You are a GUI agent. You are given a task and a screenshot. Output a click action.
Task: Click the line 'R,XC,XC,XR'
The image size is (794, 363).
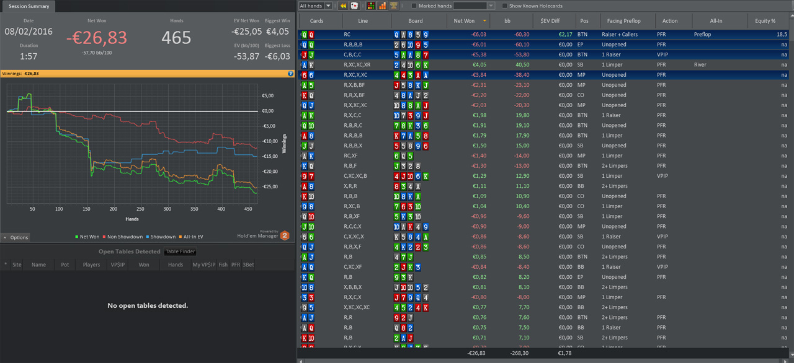tap(357, 64)
